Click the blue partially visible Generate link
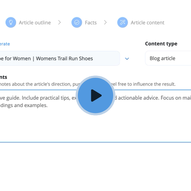The width and height of the screenshot is (191, 191). 5,44
